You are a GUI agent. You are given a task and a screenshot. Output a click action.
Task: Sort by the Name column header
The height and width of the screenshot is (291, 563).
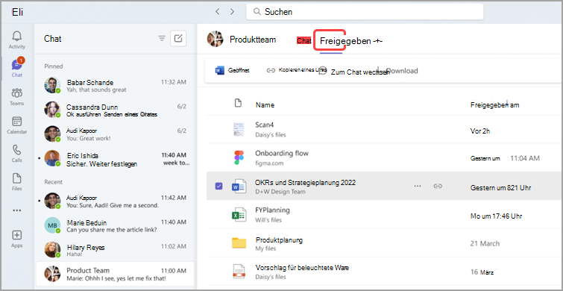[265, 105]
